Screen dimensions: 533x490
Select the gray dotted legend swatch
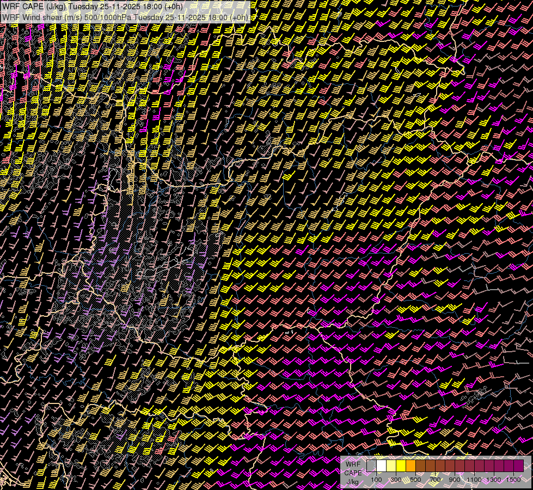(371, 466)
